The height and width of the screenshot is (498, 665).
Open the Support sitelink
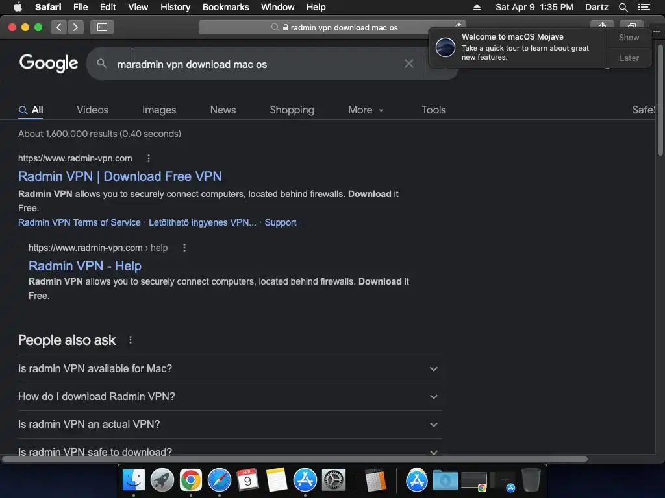(x=281, y=222)
